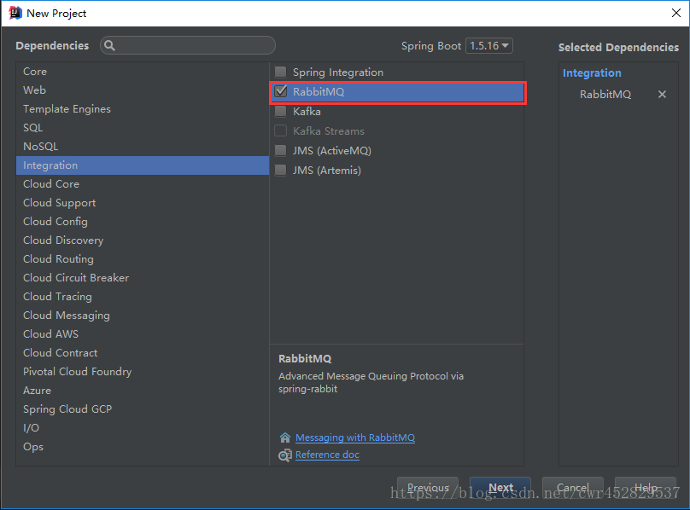Choose the NoSQL category
Screen dimensions: 690x510
(142, 147)
